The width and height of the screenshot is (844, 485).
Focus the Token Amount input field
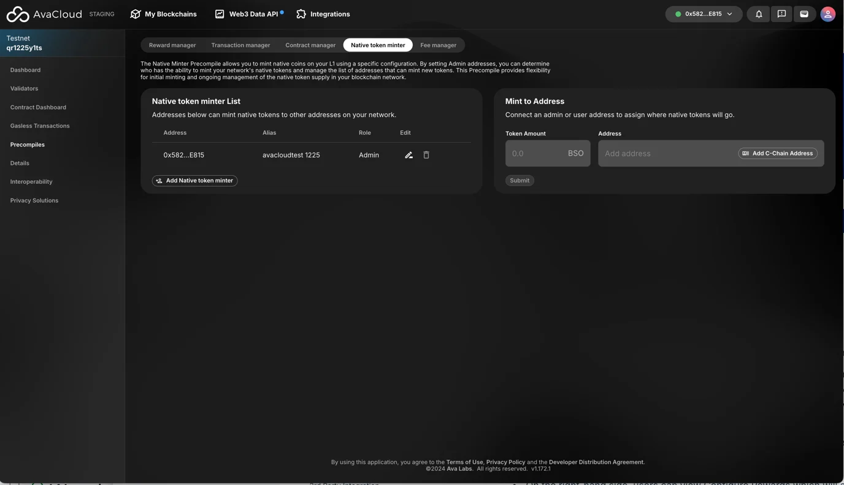pos(548,154)
